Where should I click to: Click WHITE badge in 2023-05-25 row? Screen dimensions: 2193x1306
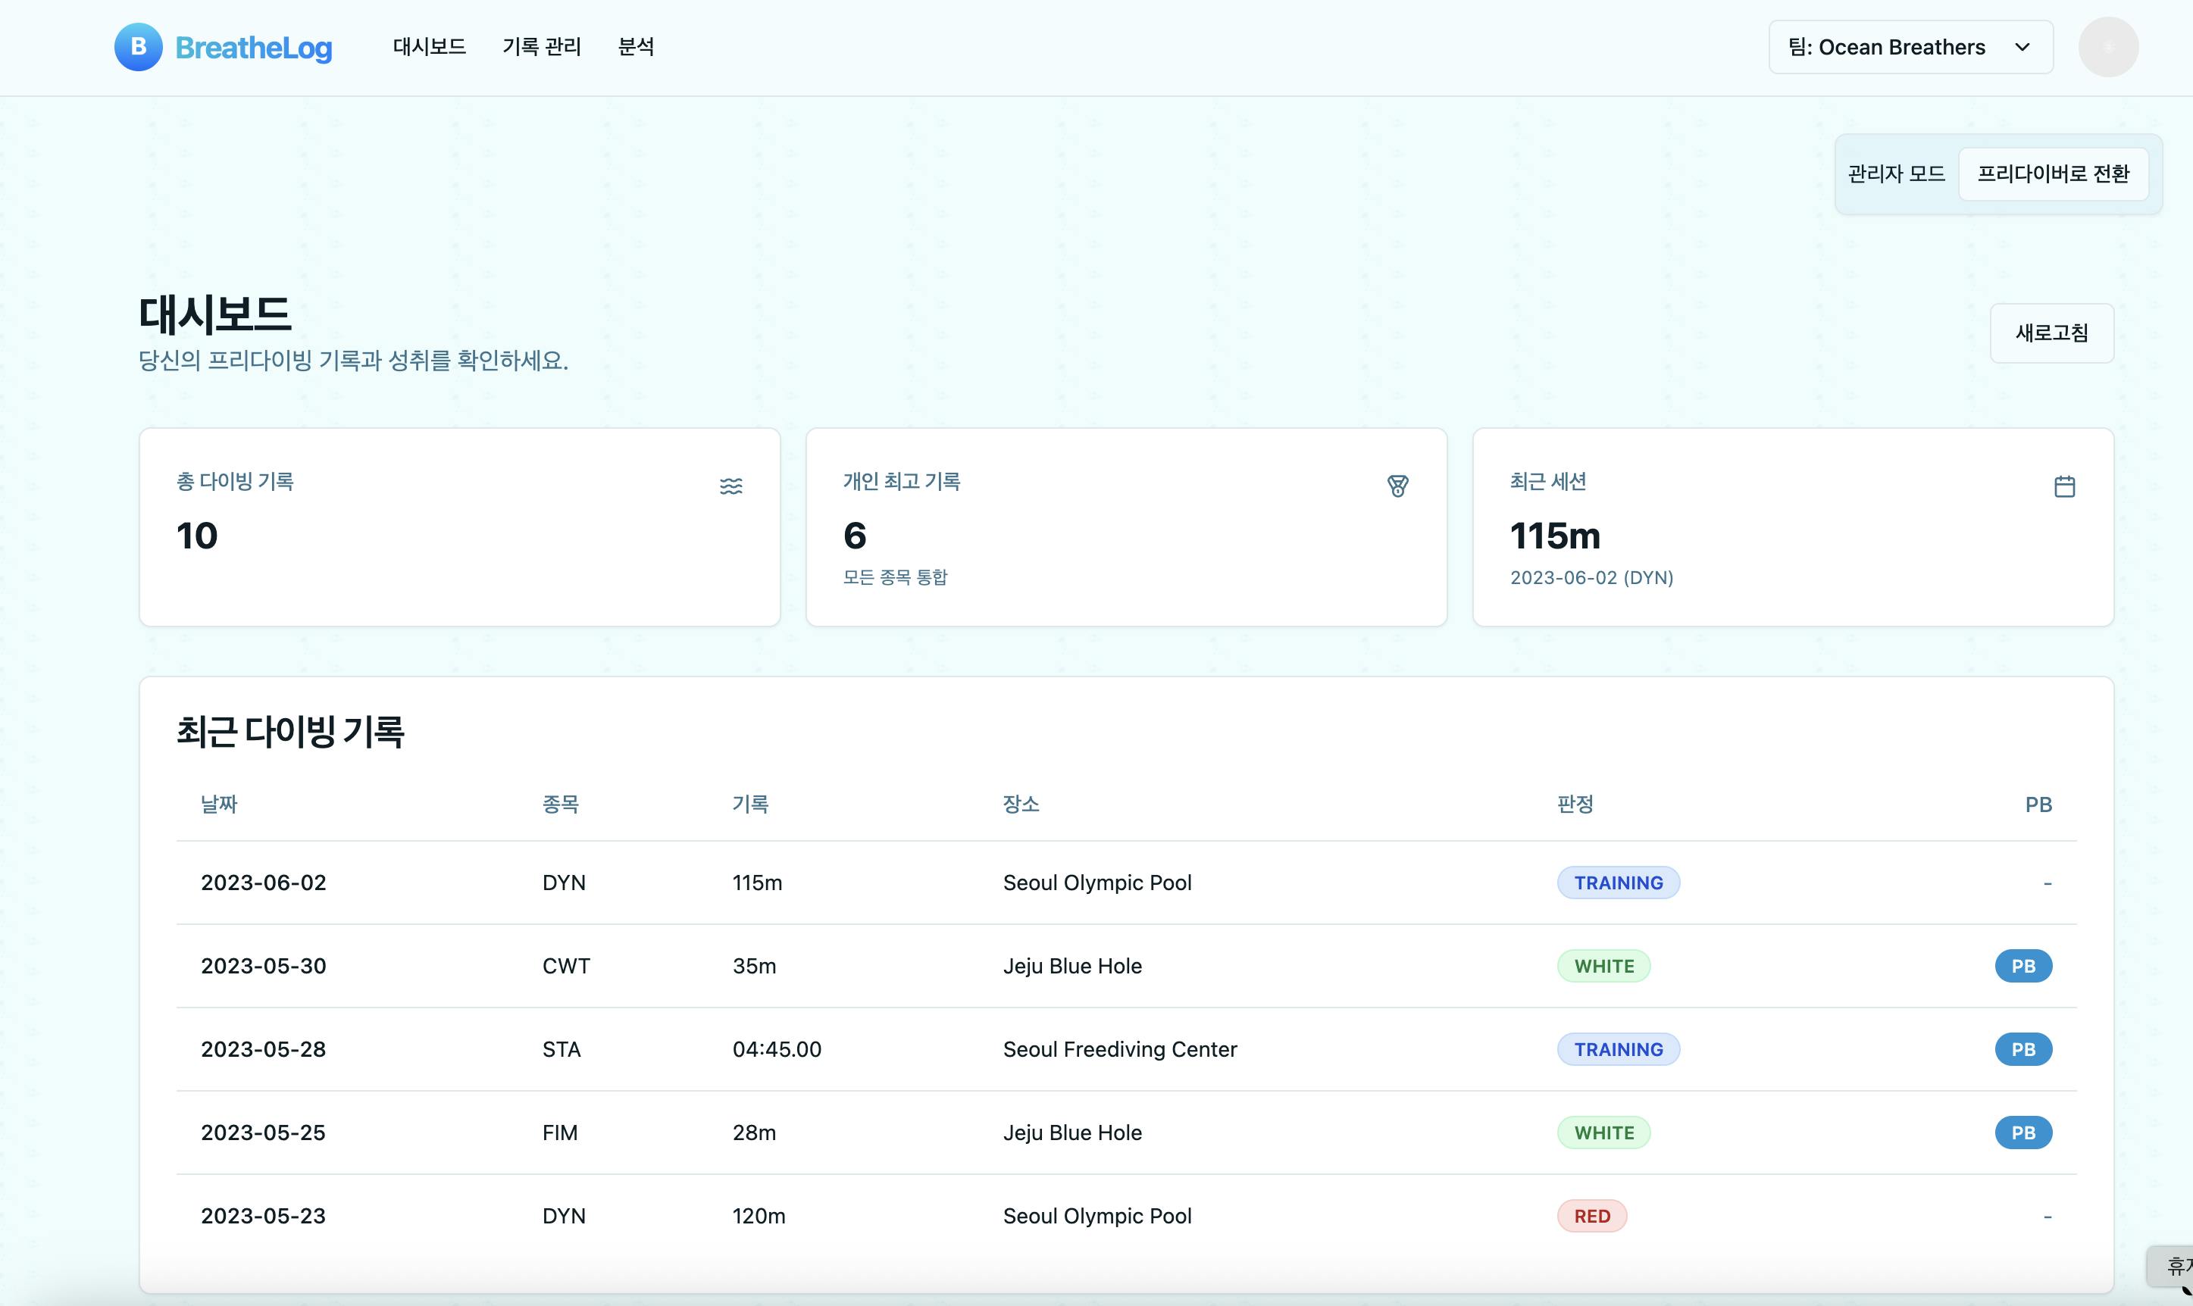[x=1603, y=1133]
